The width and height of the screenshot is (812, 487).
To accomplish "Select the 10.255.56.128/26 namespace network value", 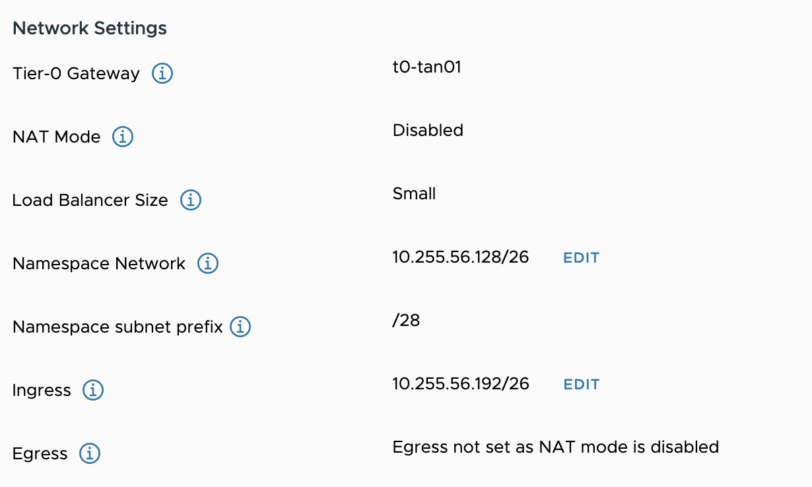I will coord(460,257).
